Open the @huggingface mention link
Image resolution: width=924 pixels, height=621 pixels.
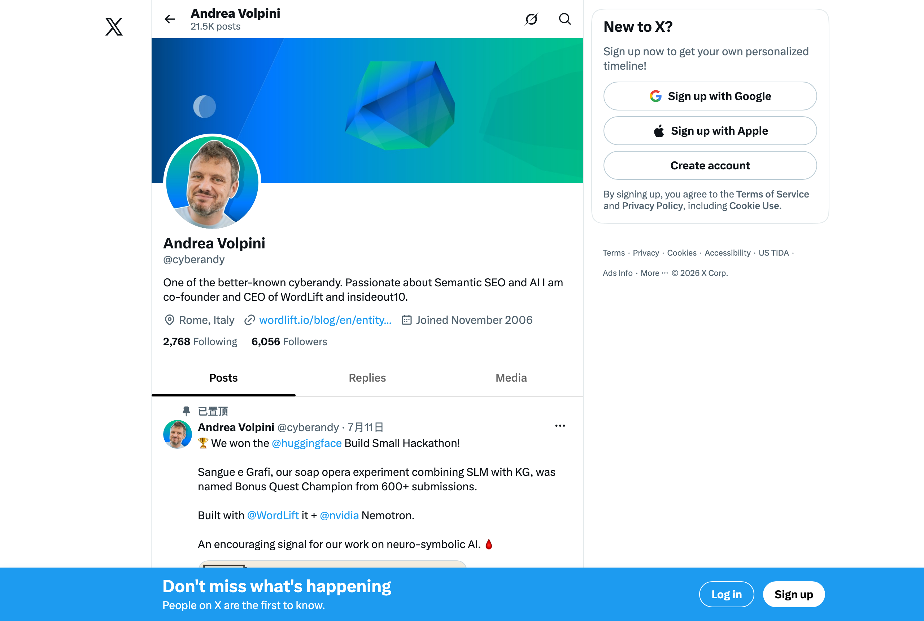click(307, 443)
